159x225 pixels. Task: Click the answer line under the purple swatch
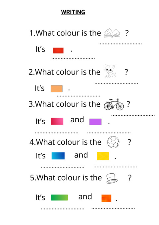point(109,133)
